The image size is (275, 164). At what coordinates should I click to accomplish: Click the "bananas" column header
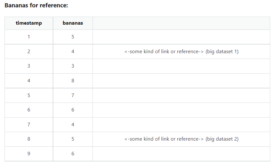[73, 23]
